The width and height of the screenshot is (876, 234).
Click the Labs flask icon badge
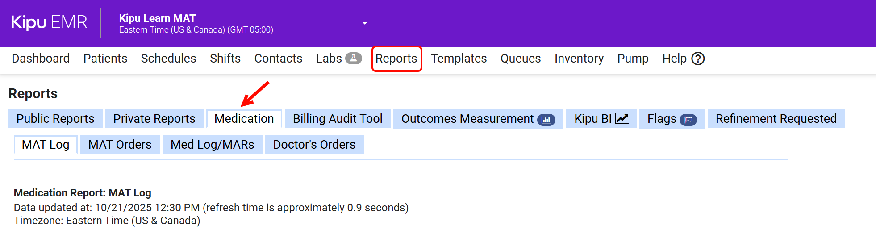click(353, 58)
